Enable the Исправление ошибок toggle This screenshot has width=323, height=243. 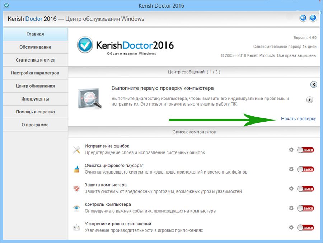(305, 150)
